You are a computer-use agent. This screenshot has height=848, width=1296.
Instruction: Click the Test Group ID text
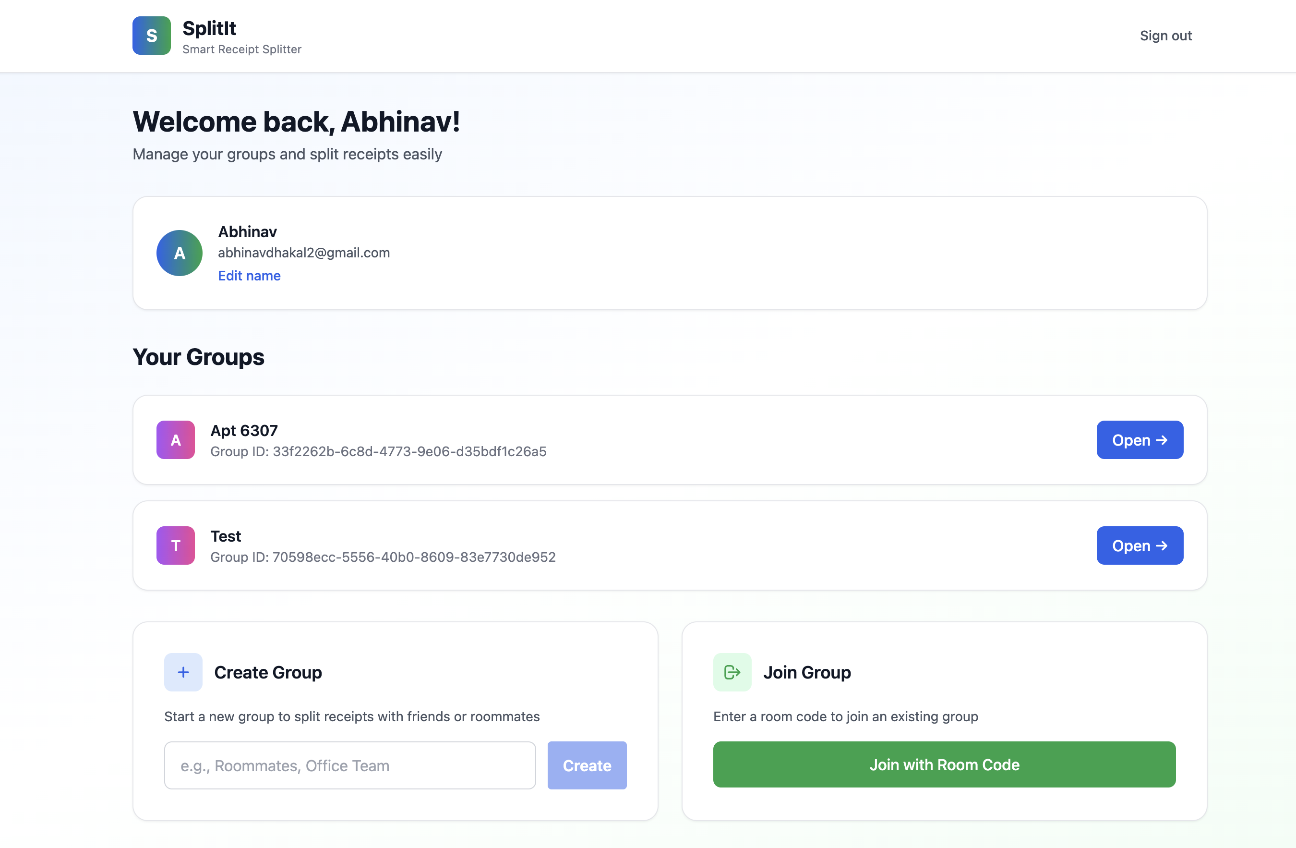click(x=383, y=557)
